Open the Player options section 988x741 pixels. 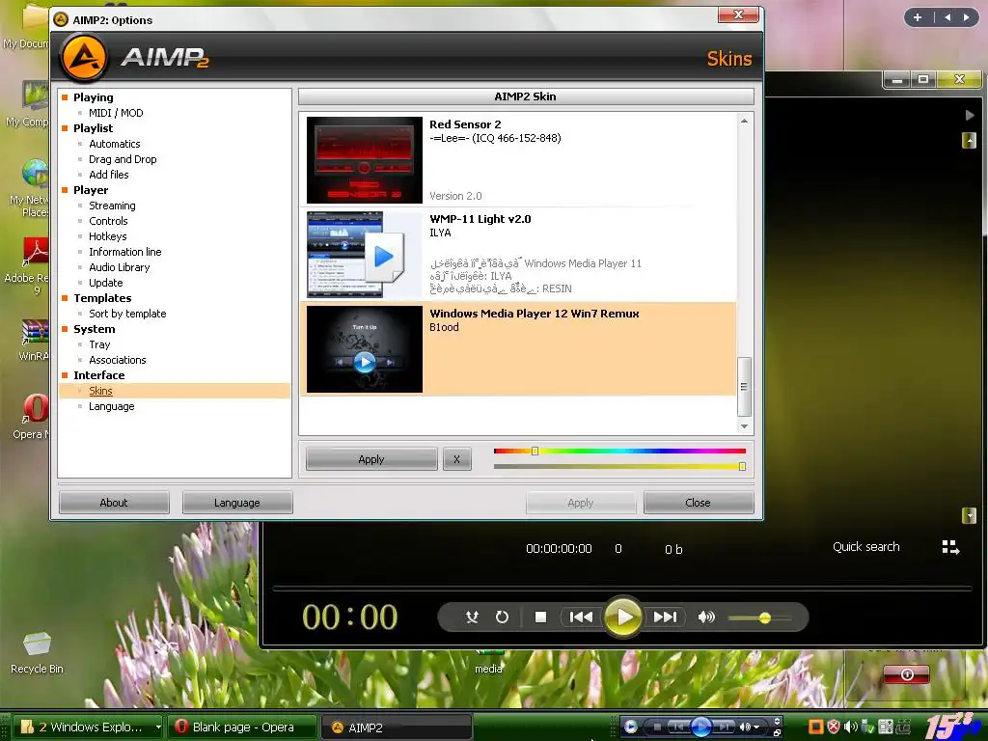[91, 190]
